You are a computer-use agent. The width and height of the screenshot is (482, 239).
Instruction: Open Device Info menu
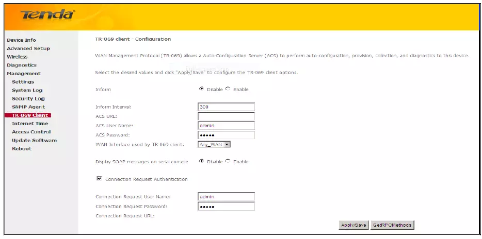point(21,40)
